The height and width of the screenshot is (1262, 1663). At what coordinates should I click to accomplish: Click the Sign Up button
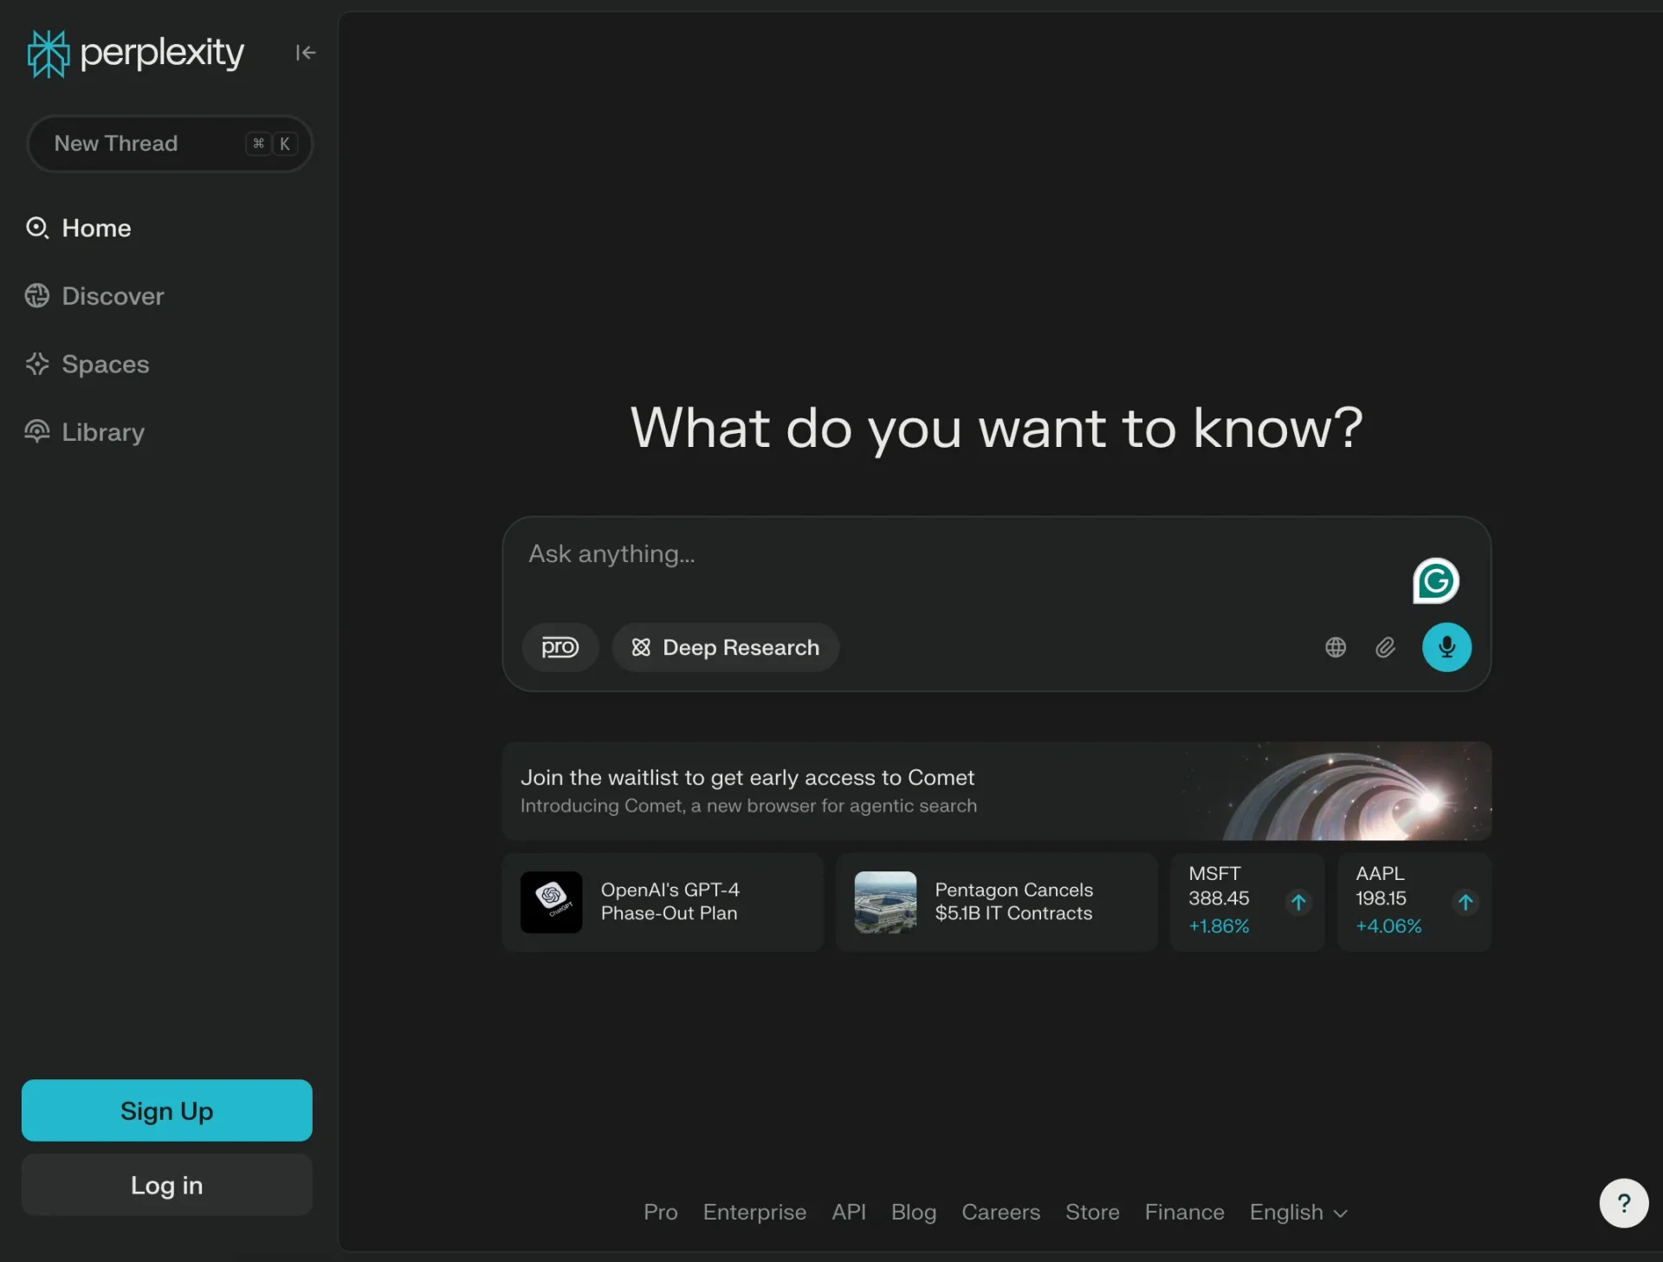tap(167, 1110)
